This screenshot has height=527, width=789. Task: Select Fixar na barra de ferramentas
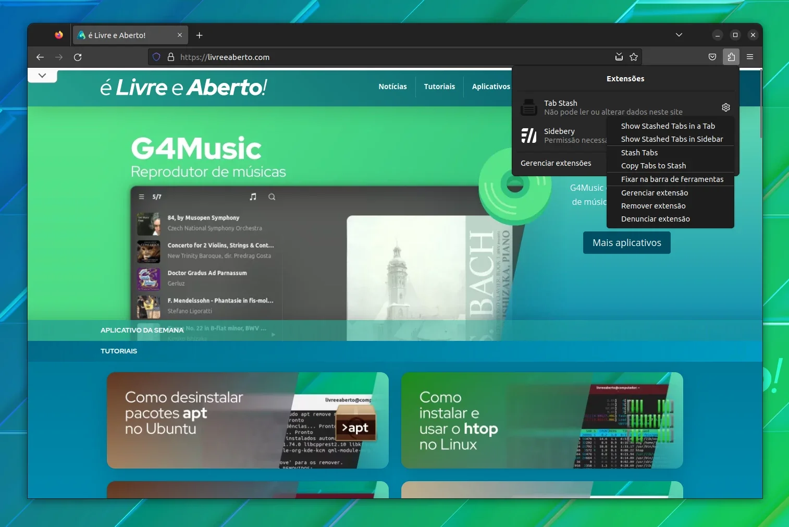click(x=670, y=179)
